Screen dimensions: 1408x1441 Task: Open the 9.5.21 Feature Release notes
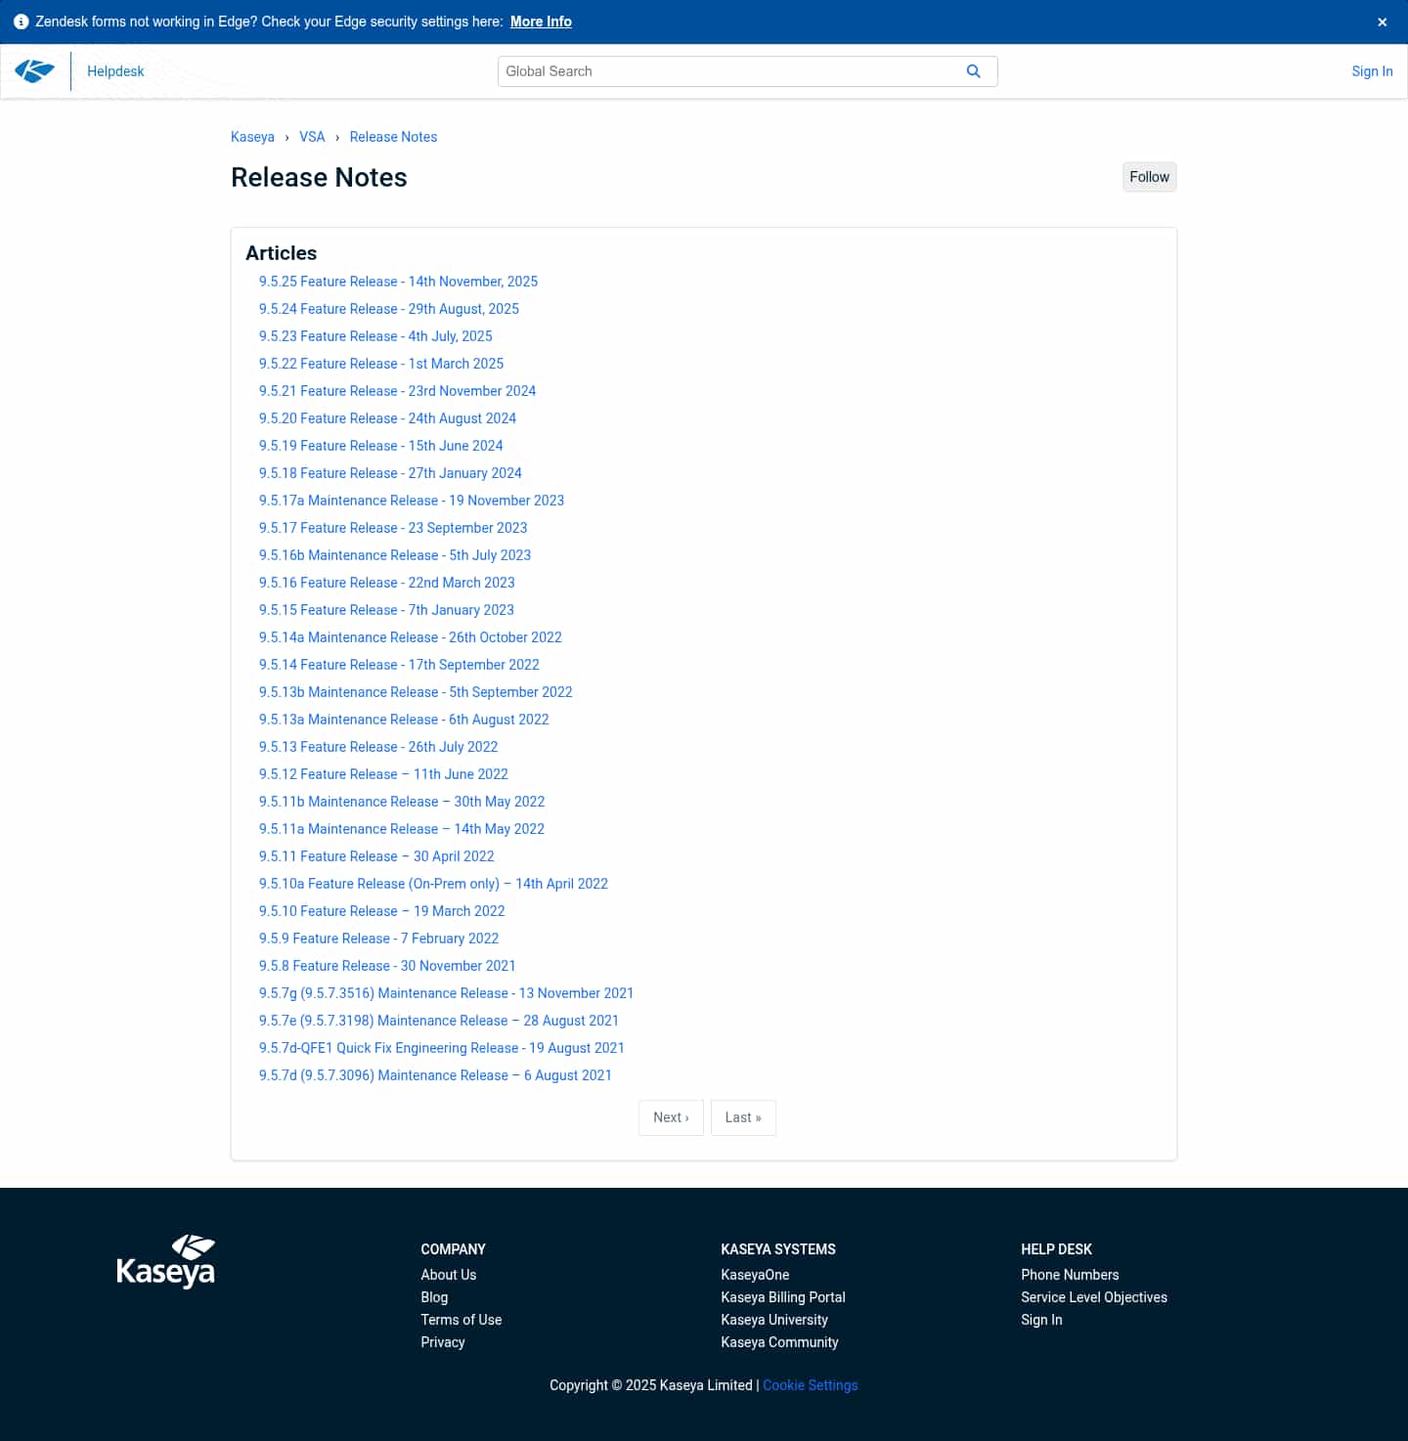pyautogui.click(x=397, y=391)
